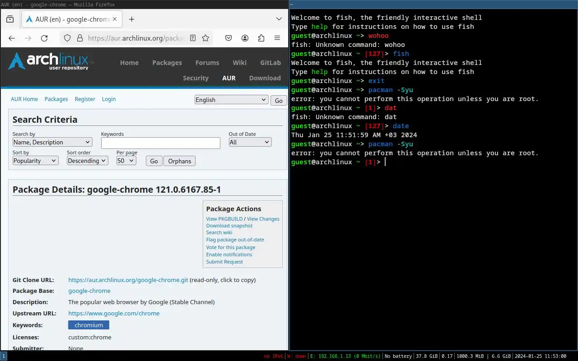This screenshot has height=361, width=578.
Task: Open Download in Arch navigation bar
Action: point(265,78)
